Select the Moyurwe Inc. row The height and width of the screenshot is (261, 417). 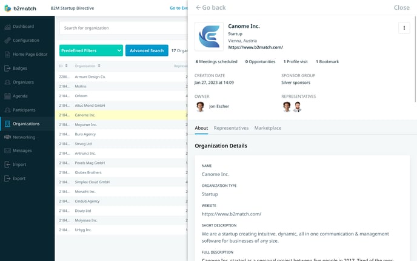121,124
